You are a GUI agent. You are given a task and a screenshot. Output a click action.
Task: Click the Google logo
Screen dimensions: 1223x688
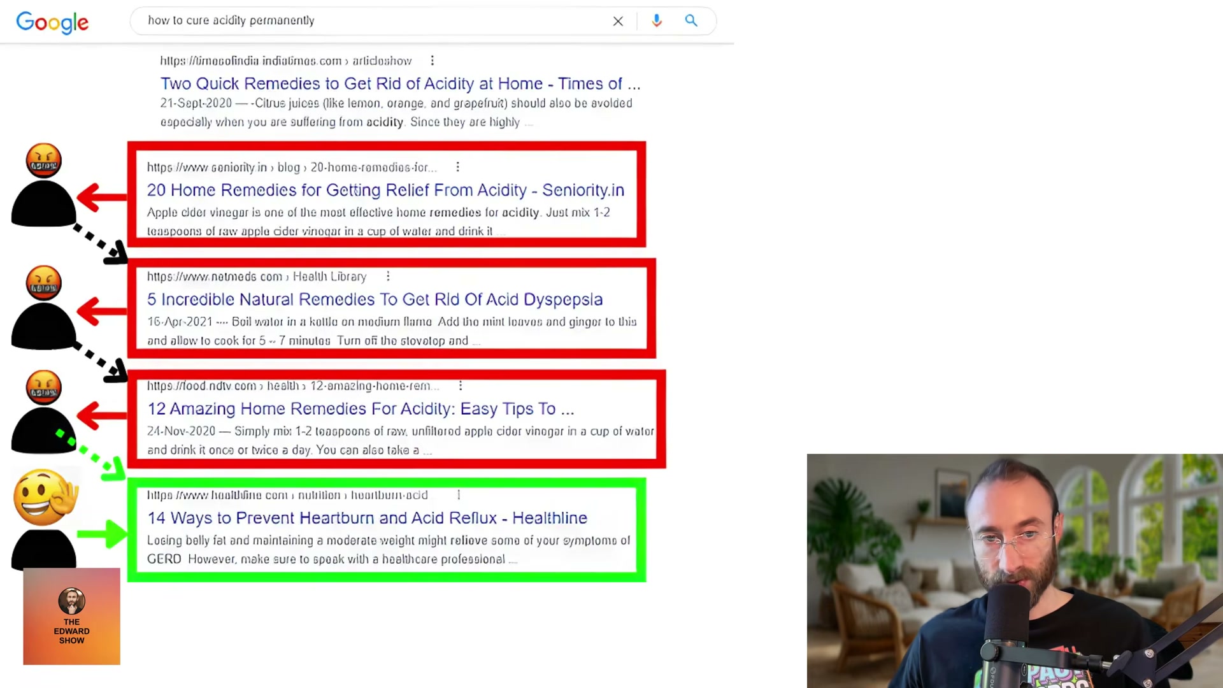[x=52, y=22]
